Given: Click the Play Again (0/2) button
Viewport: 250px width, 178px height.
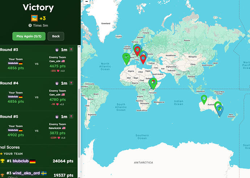Looking at the screenshot, I should click(x=29, y=36).
